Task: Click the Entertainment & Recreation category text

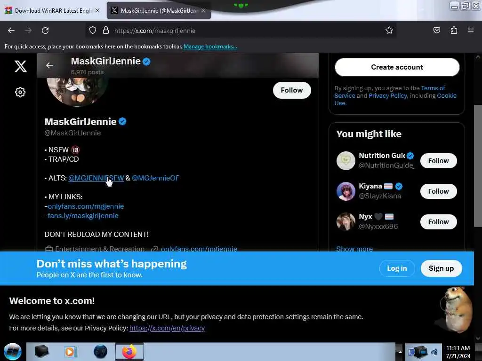Action: [x=100, y=249]
